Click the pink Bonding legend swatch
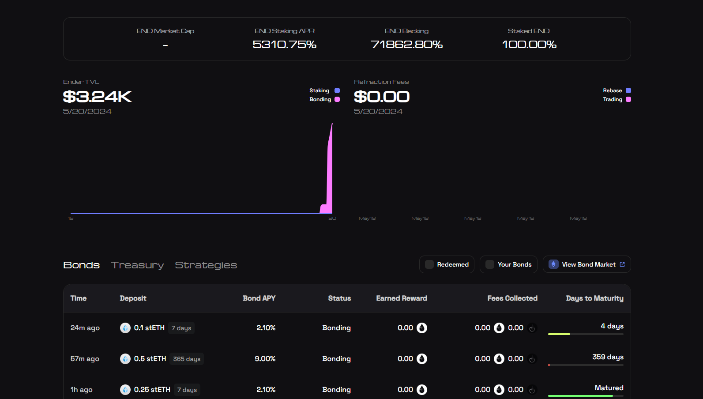Viewport: 703px width, 399px height. tap(337, 99)
